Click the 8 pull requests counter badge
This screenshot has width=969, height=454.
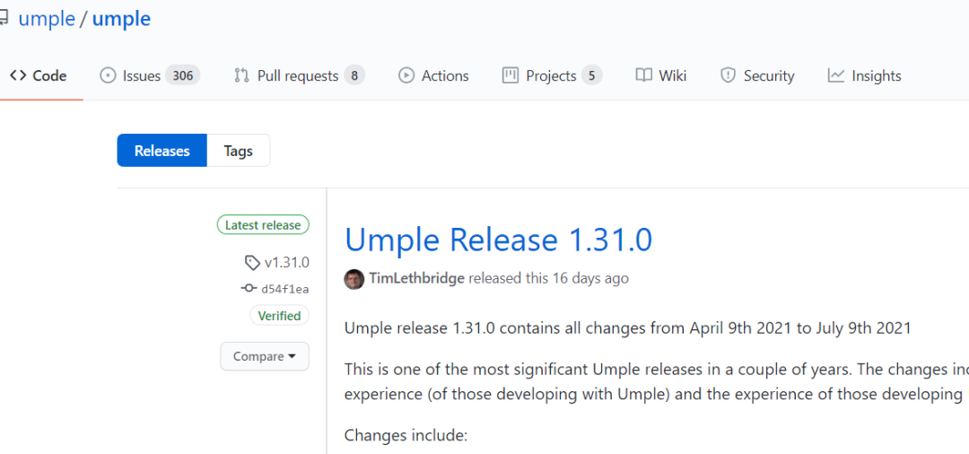[354, 76]
